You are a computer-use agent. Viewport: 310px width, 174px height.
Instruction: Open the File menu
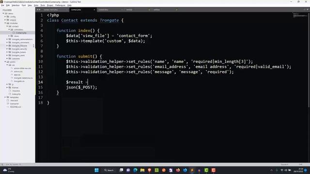[2, 5]
